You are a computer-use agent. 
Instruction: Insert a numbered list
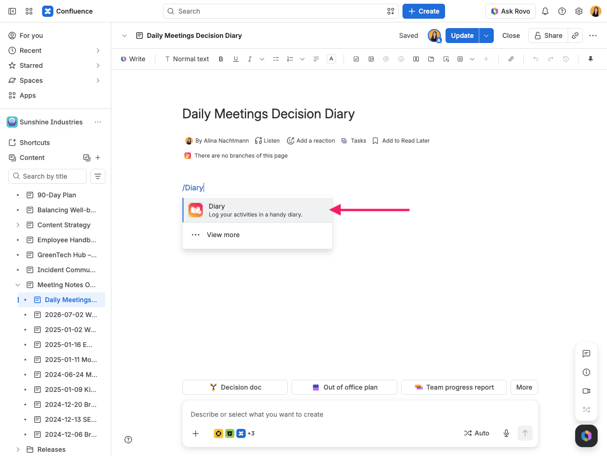coord(290,59)
